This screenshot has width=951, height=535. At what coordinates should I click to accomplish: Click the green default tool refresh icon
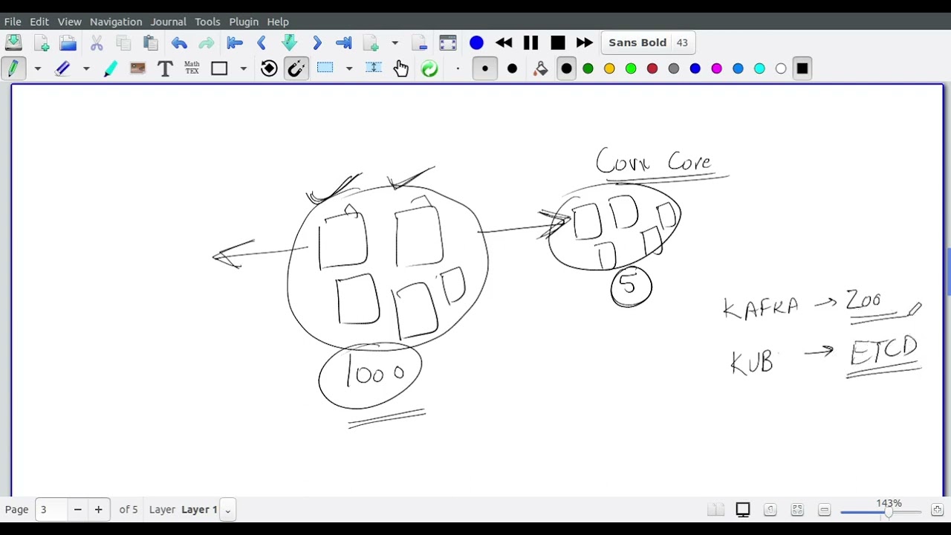coord(429,68)
